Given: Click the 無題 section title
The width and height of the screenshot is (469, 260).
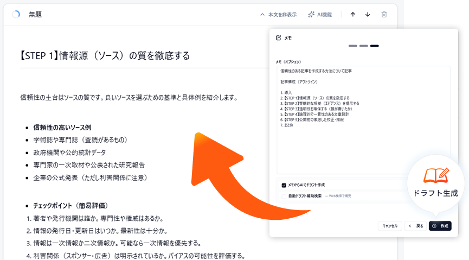Looking at the screenshot, I should 35,15.
